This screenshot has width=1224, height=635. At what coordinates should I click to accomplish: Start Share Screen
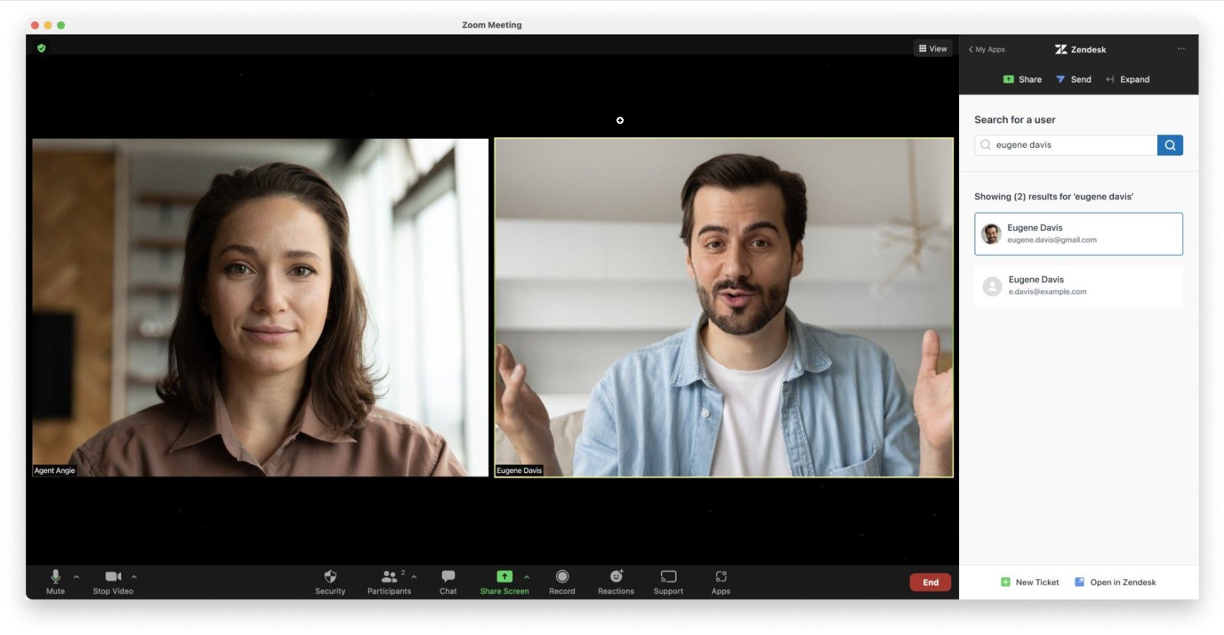[504, 581]
